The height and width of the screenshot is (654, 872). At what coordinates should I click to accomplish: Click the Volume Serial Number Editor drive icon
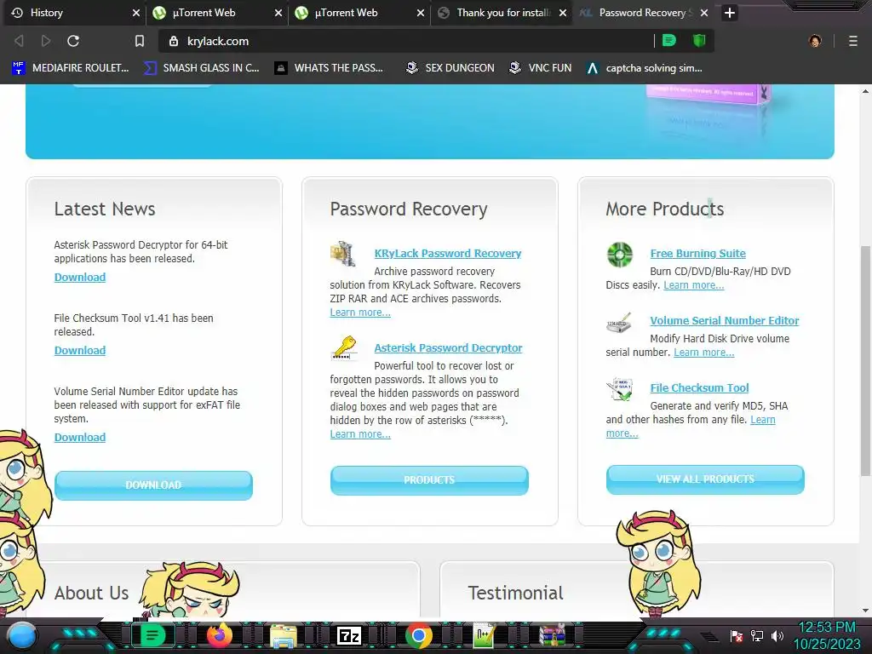point(619,323)
